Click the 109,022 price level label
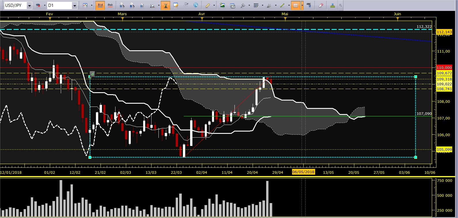Screen dimensions: 458x218 (444, 84)
